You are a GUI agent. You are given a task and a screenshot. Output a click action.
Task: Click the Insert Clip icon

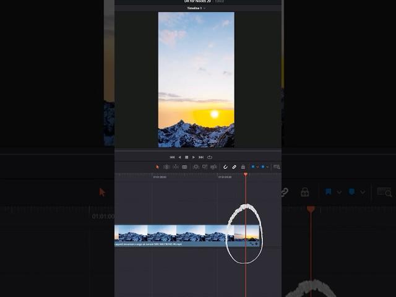click(196, 167)
